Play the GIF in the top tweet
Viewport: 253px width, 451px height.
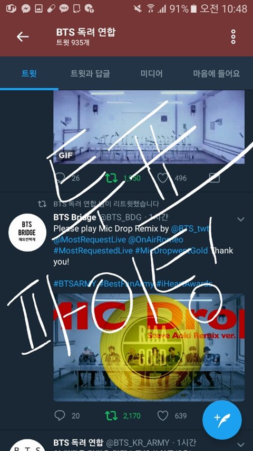click(149, 127)
